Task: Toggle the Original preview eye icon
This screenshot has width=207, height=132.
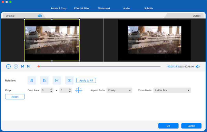Action: coord(40,16)
